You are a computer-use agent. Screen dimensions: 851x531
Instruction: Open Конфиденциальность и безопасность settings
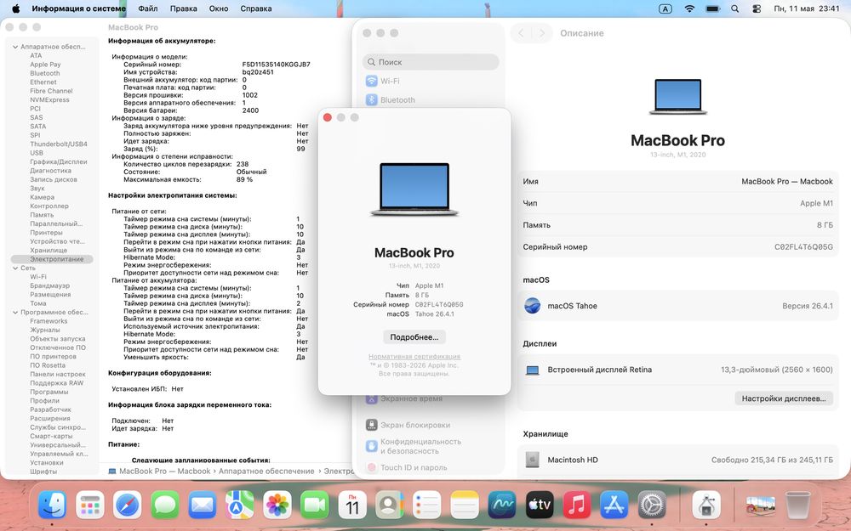[x=431, y=446]
